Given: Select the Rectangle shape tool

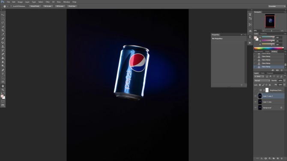Looking at the screenshot, I should click(3, 82).
